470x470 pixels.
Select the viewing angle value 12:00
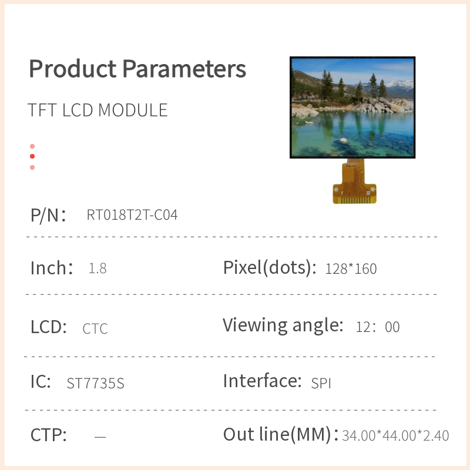pos(378,327)
